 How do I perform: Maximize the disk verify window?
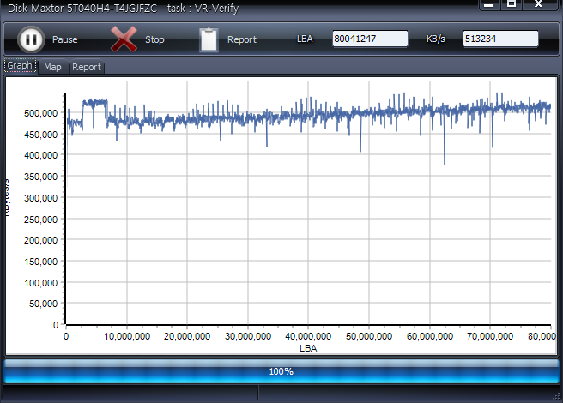[x=512, y=4]
